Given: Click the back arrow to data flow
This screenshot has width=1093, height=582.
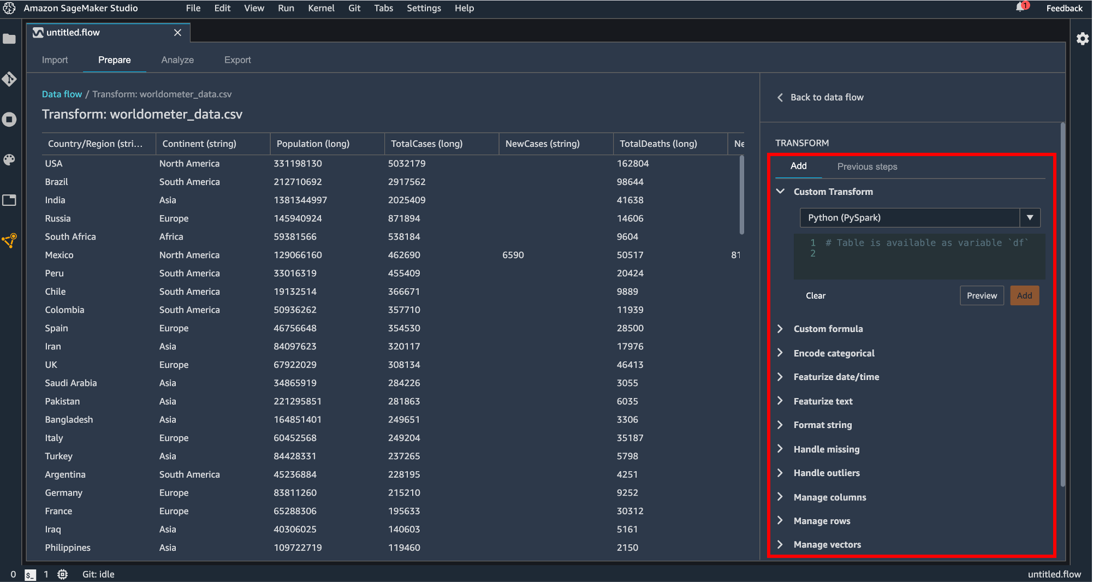Looking at the screenshot, I should coord(780,97).
